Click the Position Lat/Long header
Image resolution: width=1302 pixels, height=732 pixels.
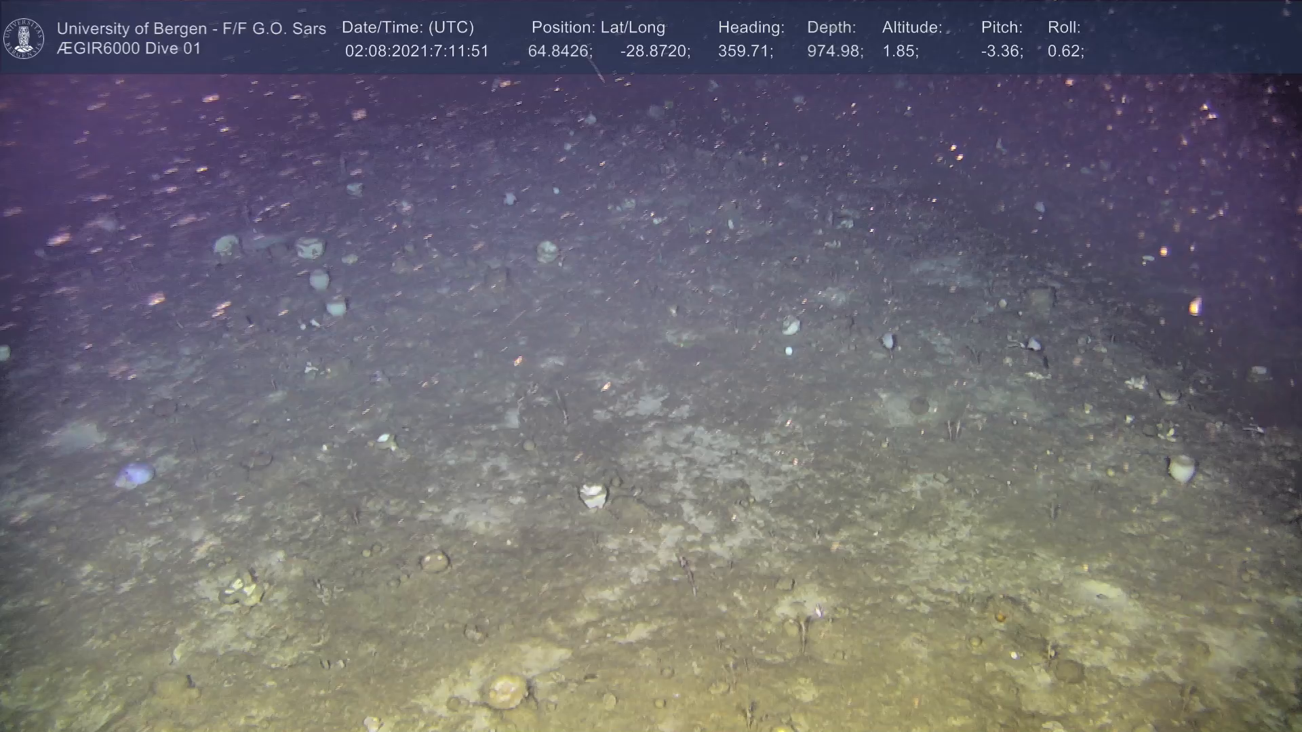point(598,28)
